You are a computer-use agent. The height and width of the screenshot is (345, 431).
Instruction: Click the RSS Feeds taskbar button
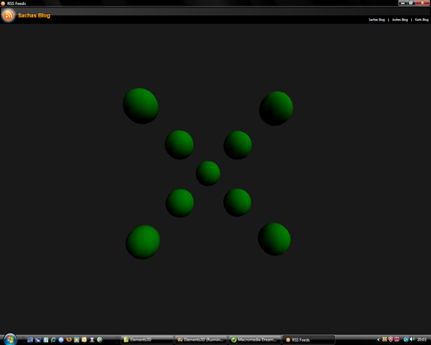pos(309,340)
